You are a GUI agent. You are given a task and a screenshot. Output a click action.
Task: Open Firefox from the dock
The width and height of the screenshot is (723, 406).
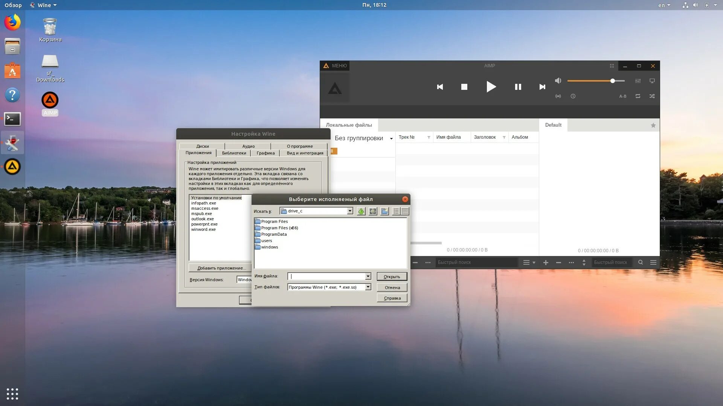point(12,22)
